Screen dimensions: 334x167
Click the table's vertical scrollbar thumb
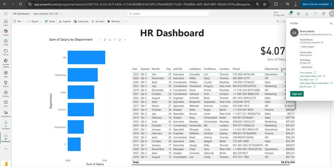tap(295, 105)
